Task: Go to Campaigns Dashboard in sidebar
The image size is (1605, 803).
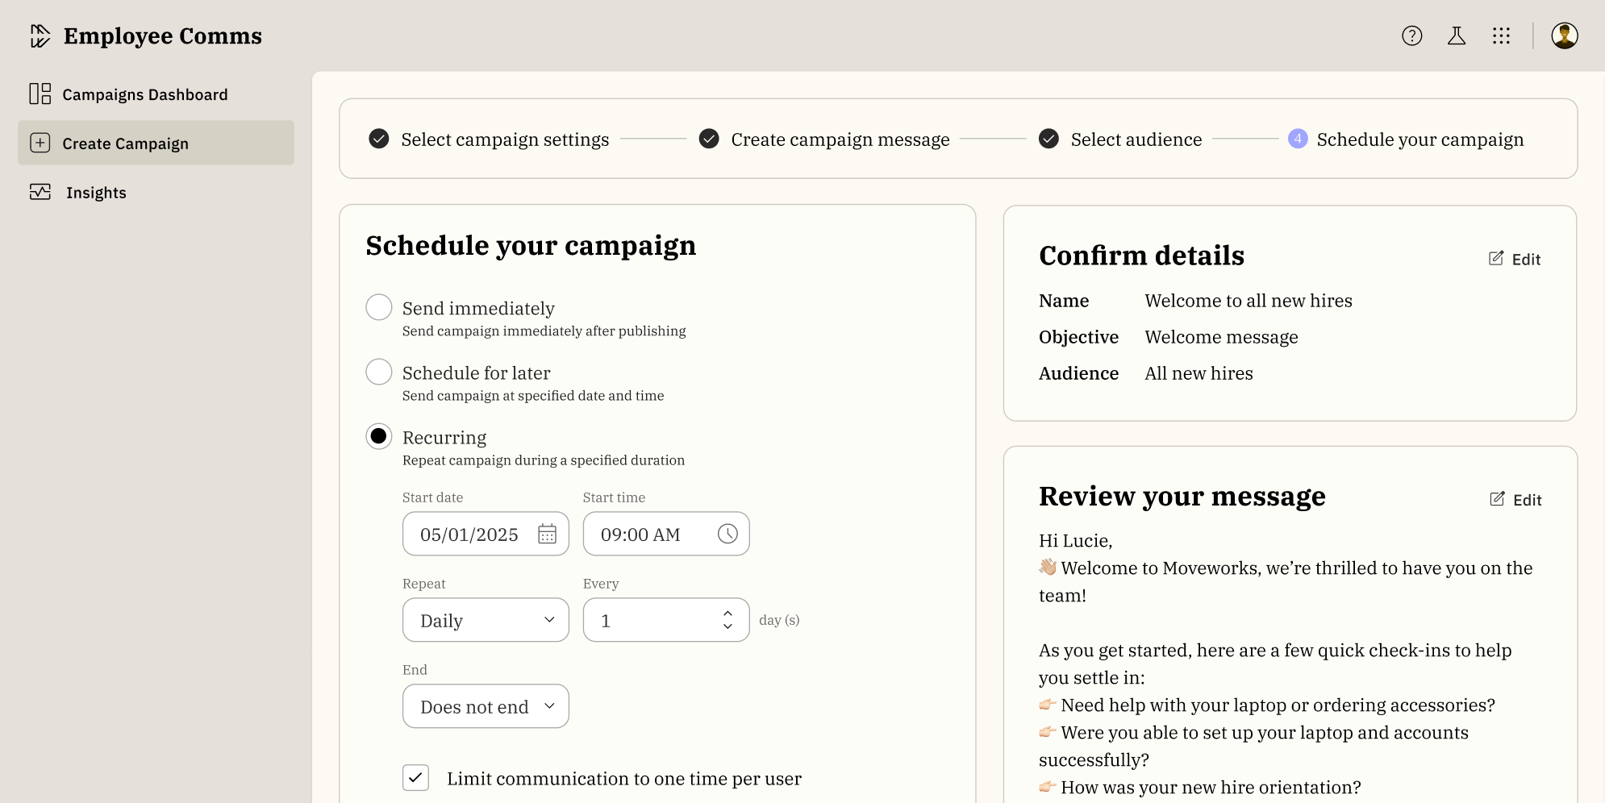Action: 145,94
